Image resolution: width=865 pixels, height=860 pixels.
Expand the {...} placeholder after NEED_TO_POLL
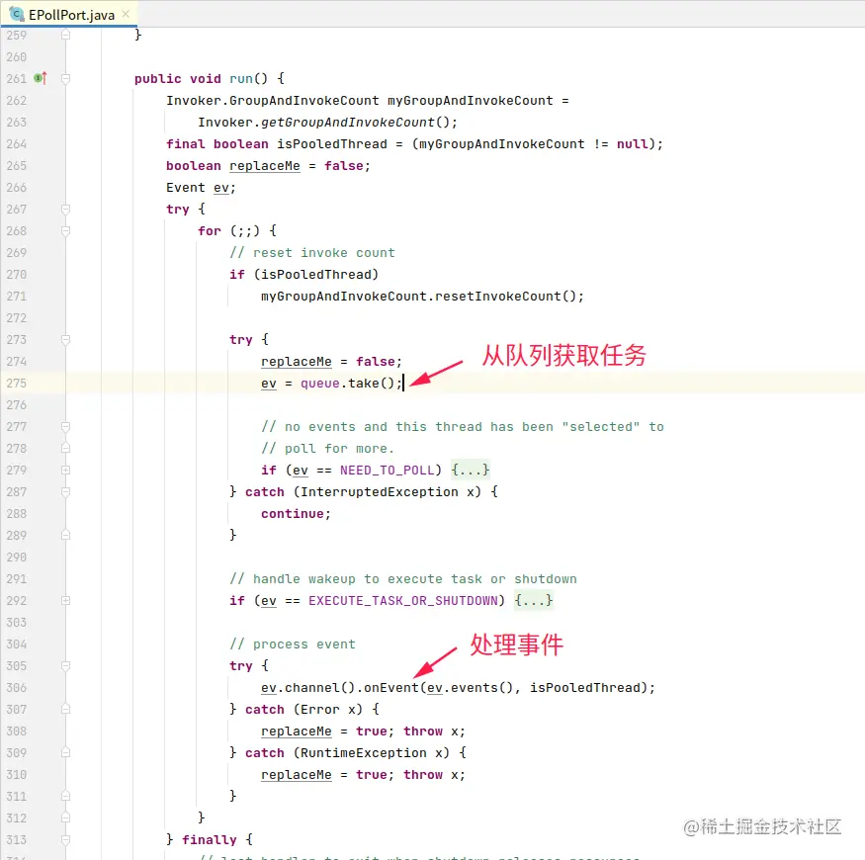click(x=470, y=470)
